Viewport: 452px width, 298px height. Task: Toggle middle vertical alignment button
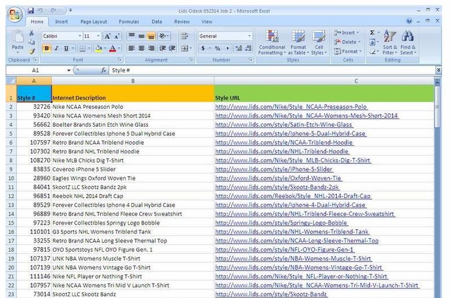coord(141,36)
